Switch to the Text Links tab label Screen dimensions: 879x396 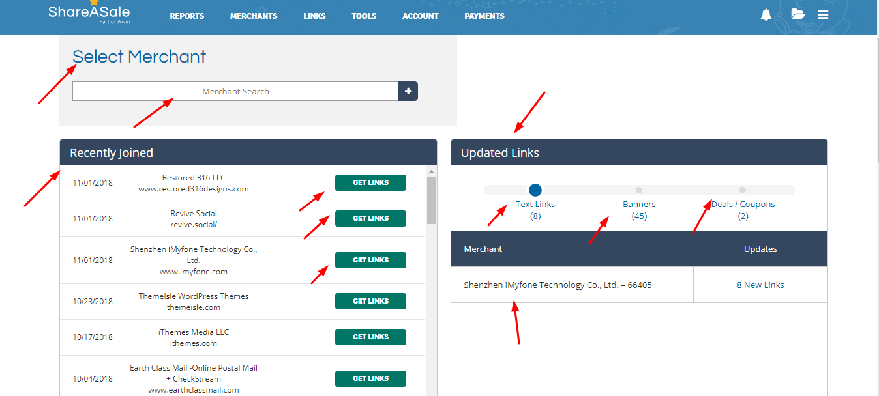(x=535, y=204)
